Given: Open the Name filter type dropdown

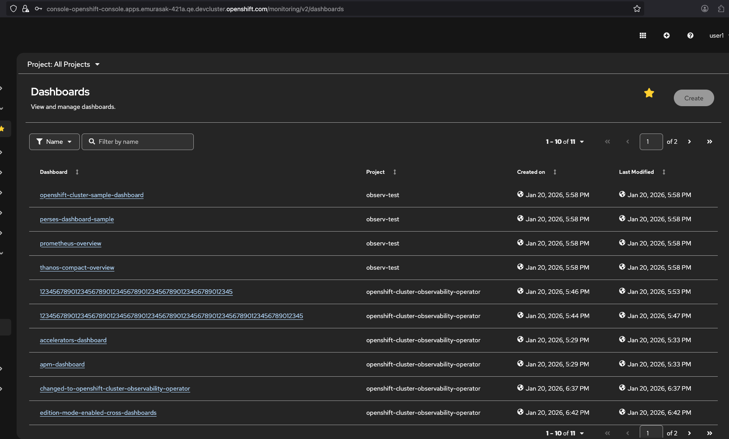Looking at the screenshot, I should [x=54, y=142].
